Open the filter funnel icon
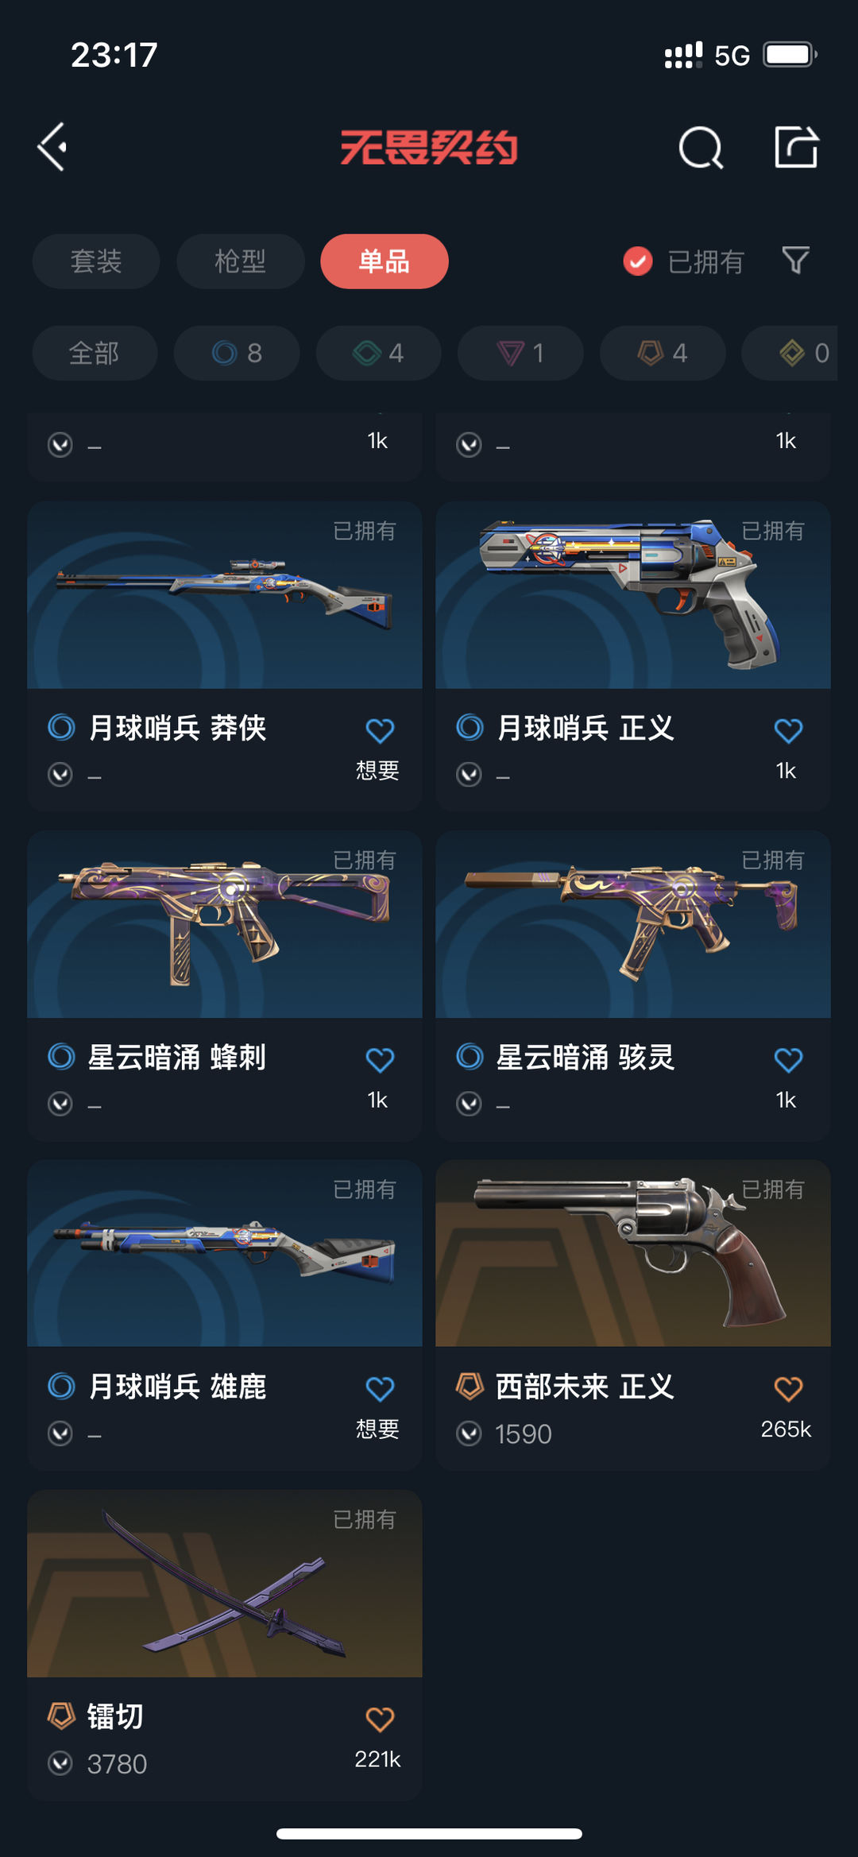Viewport: 858px width, 1857px height. pyautogui.click(x=795, y=261)
